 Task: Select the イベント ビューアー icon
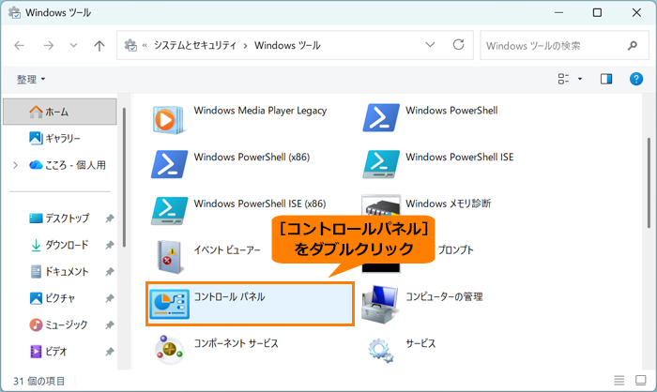pyautogui.click(x=164, y=255)
